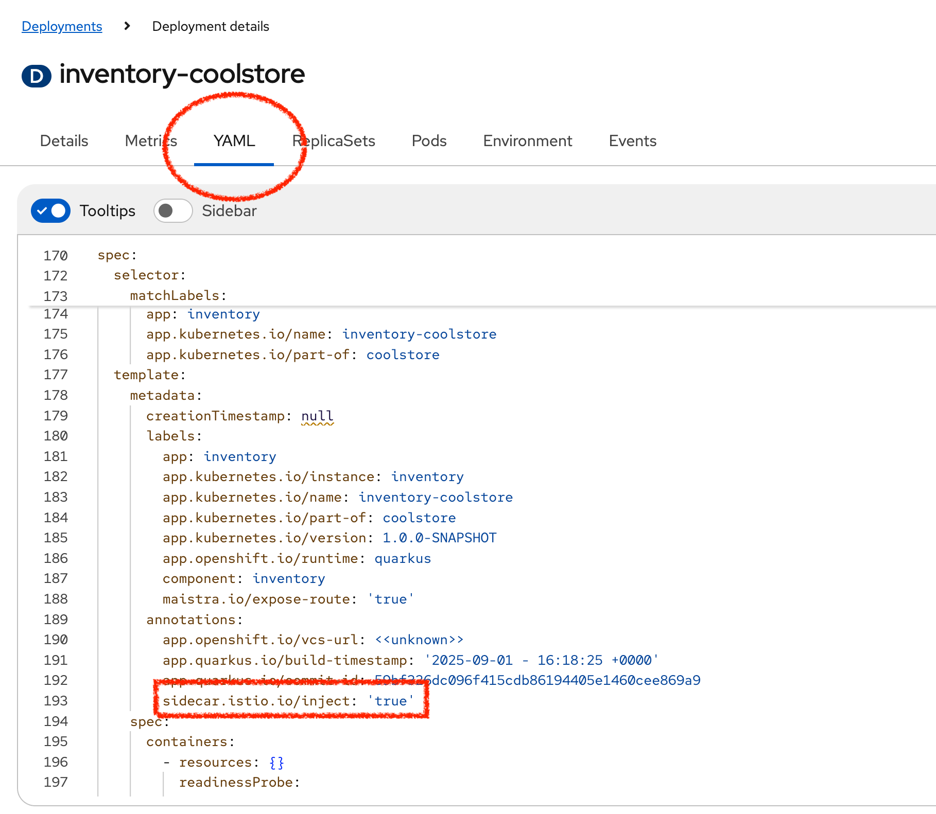Enable the Sidebar toggle
Viewport: 936px width, 814px height.
coord(172,210)
